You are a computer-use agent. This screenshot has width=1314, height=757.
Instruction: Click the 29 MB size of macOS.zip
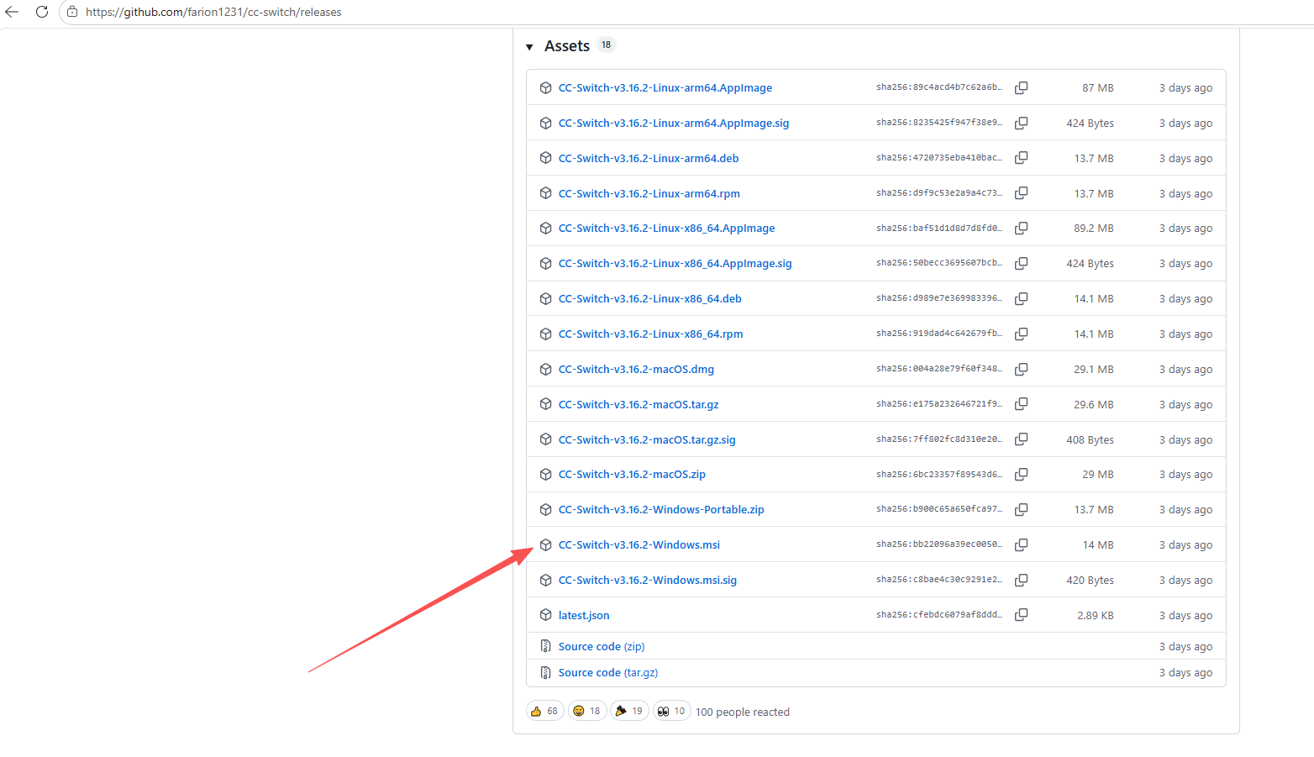coord(1098,475)
